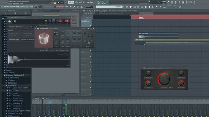Click the sampler waveform preview display
Viewport: 209px width, 117px height.
(x=39, y=59)
